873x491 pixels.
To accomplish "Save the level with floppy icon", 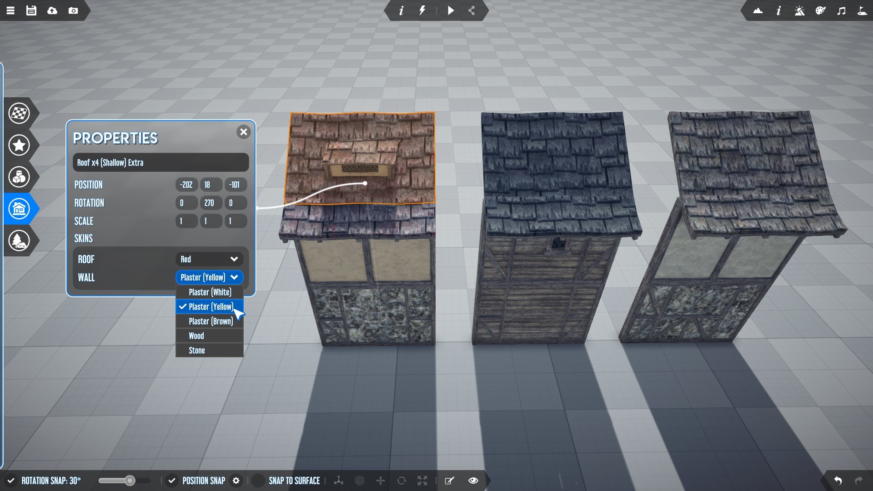I will pos(31,10).
